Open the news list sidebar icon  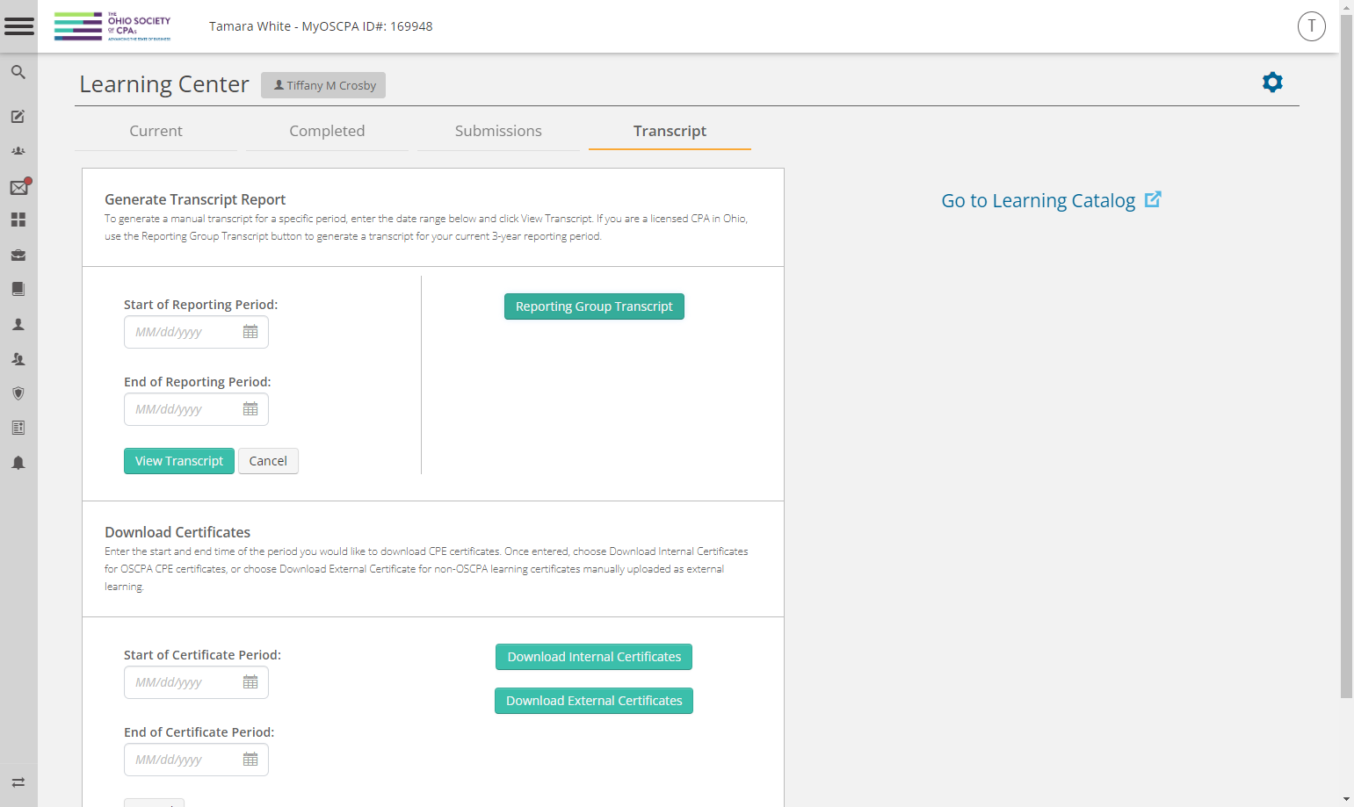pos(18,428)
